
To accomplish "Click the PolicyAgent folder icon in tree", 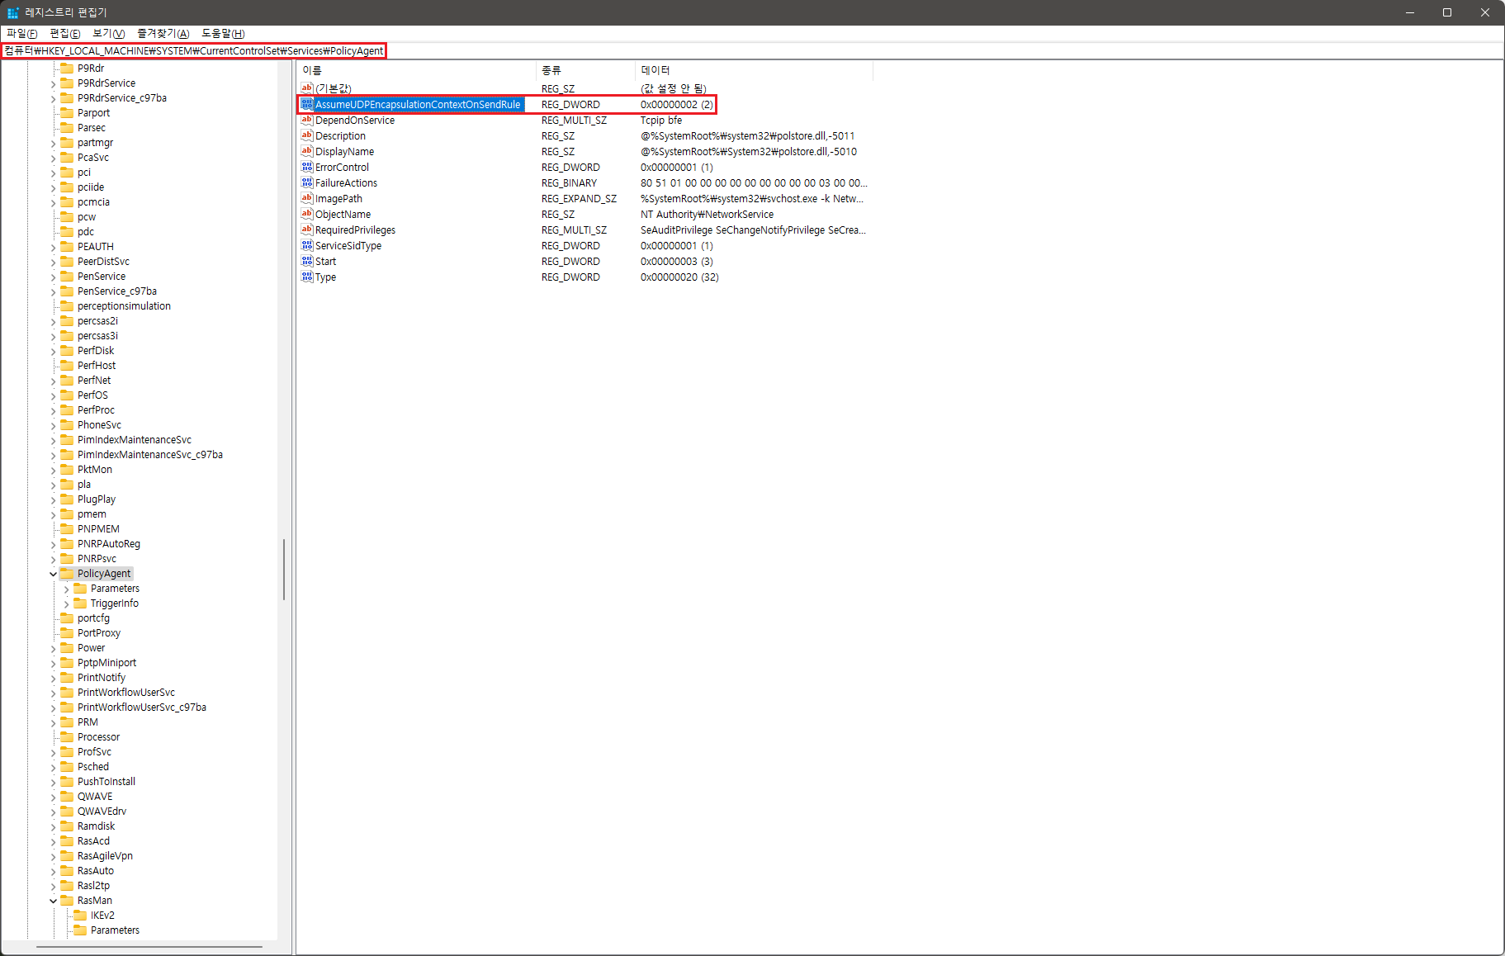I will tap(67, 573).
